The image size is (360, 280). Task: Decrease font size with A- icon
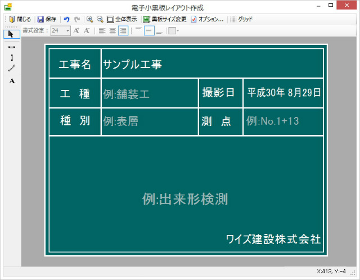[87, 30]
